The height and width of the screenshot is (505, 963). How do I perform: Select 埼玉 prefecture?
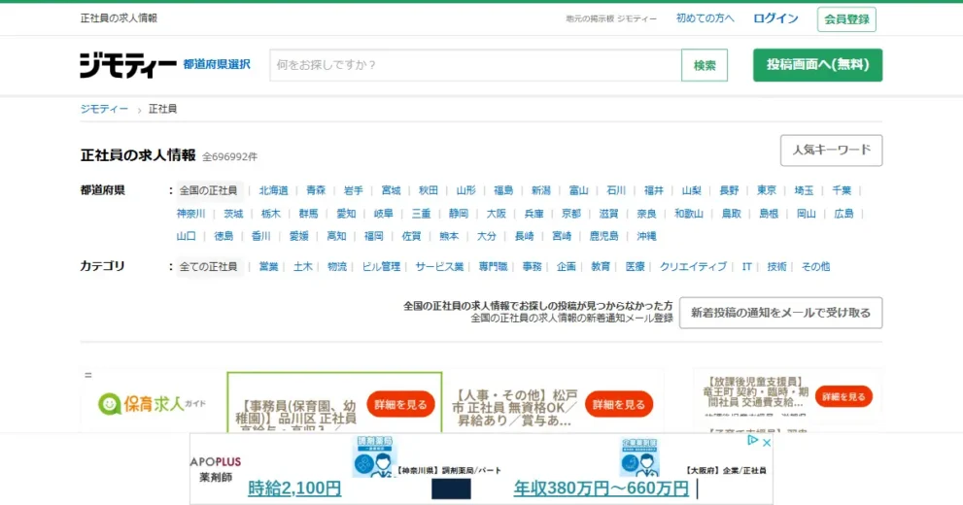(x=804, y=191)
